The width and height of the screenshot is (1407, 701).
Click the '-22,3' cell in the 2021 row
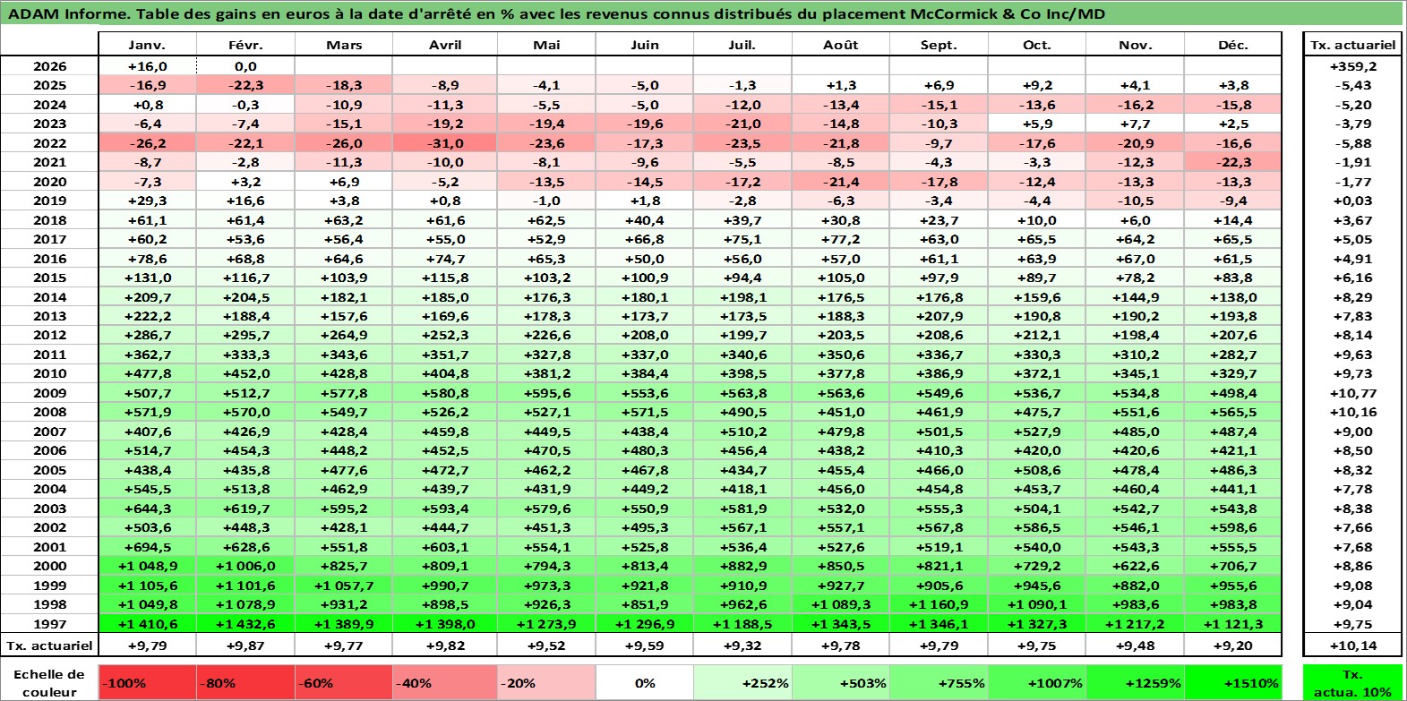tap(1232, 162)
